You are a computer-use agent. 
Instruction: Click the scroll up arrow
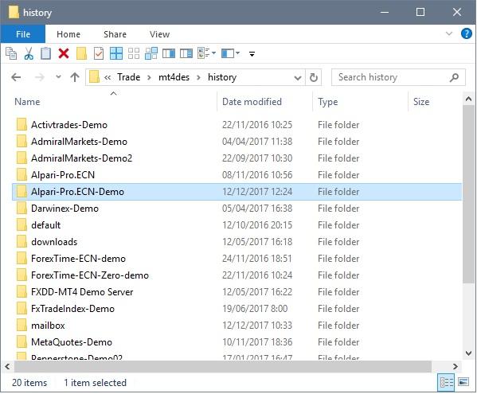tap(468, 99)
